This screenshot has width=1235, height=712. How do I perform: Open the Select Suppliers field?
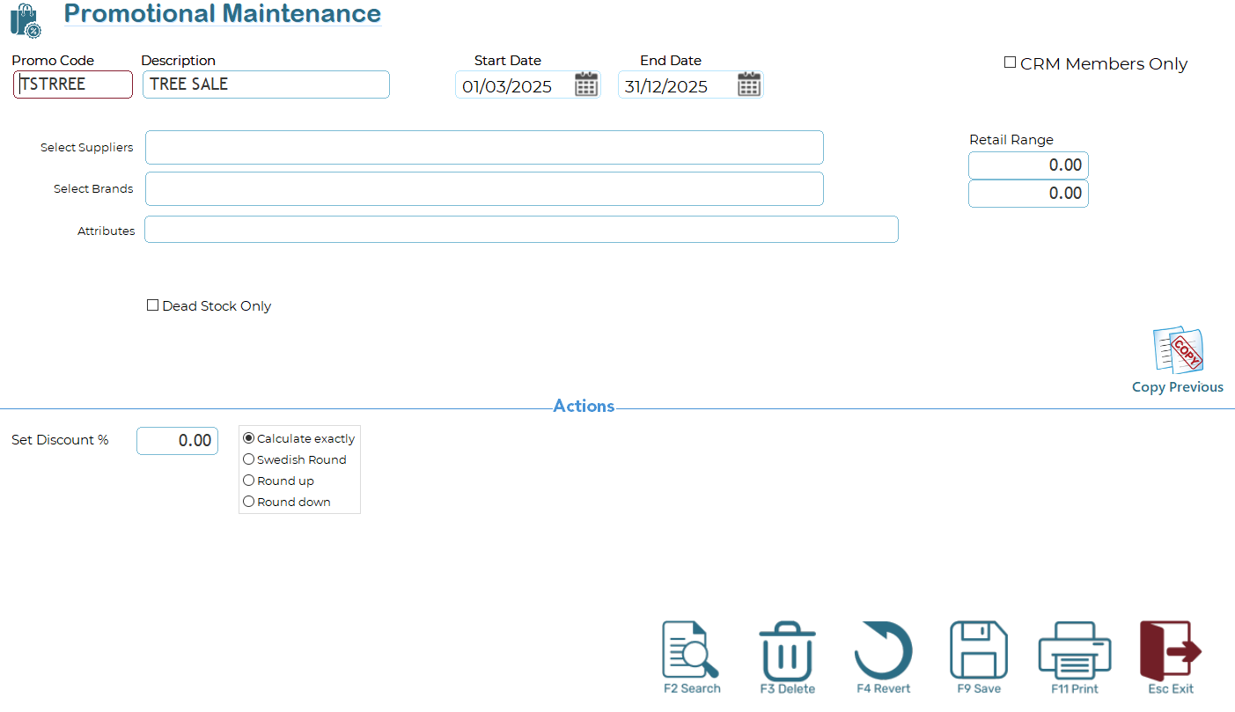pos(484,148)
